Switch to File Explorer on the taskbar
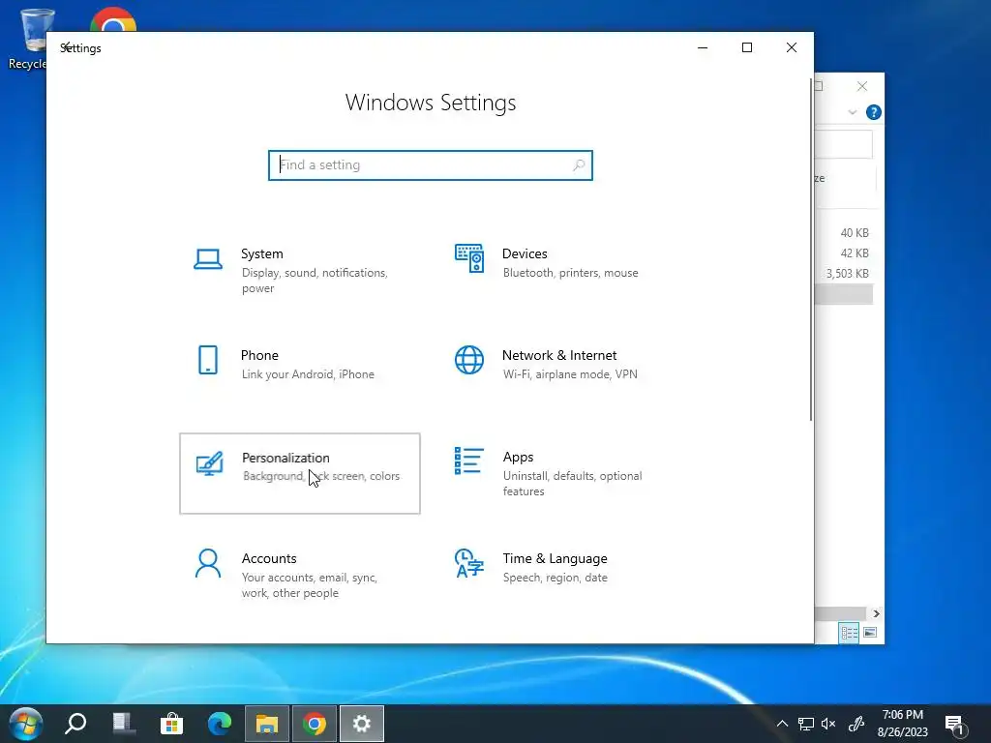The width and height of the screenshot is (991, 743). coord(267,724)
